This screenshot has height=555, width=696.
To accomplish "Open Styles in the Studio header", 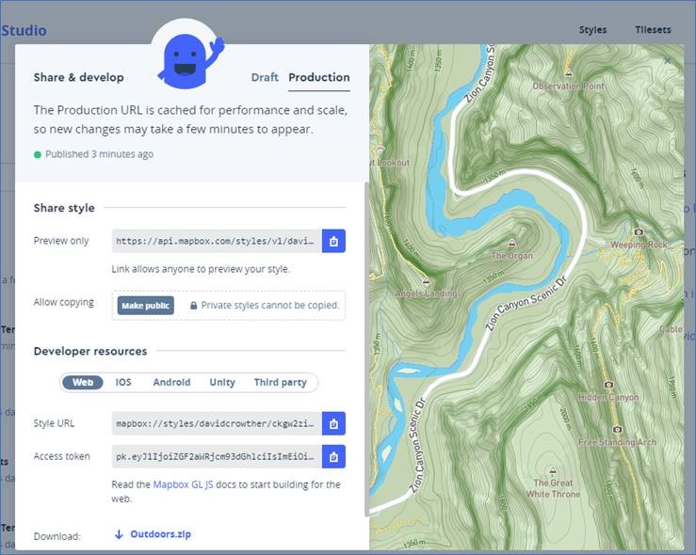I will [592, 30].
